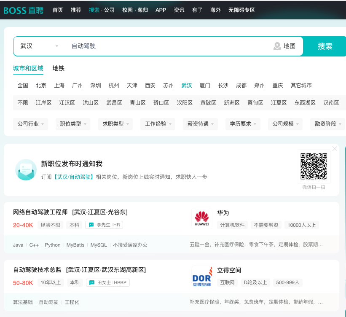Click the 【武汉/自动驾驶】 subscription link

pos(74,177)
